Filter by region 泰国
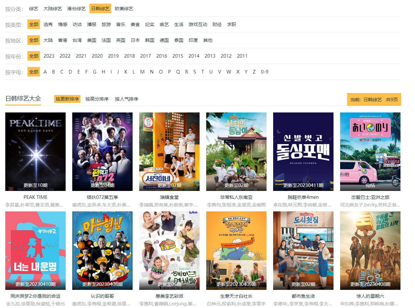Image resolution: width=415 pixels, height=308 pixels. pos(179,40)
